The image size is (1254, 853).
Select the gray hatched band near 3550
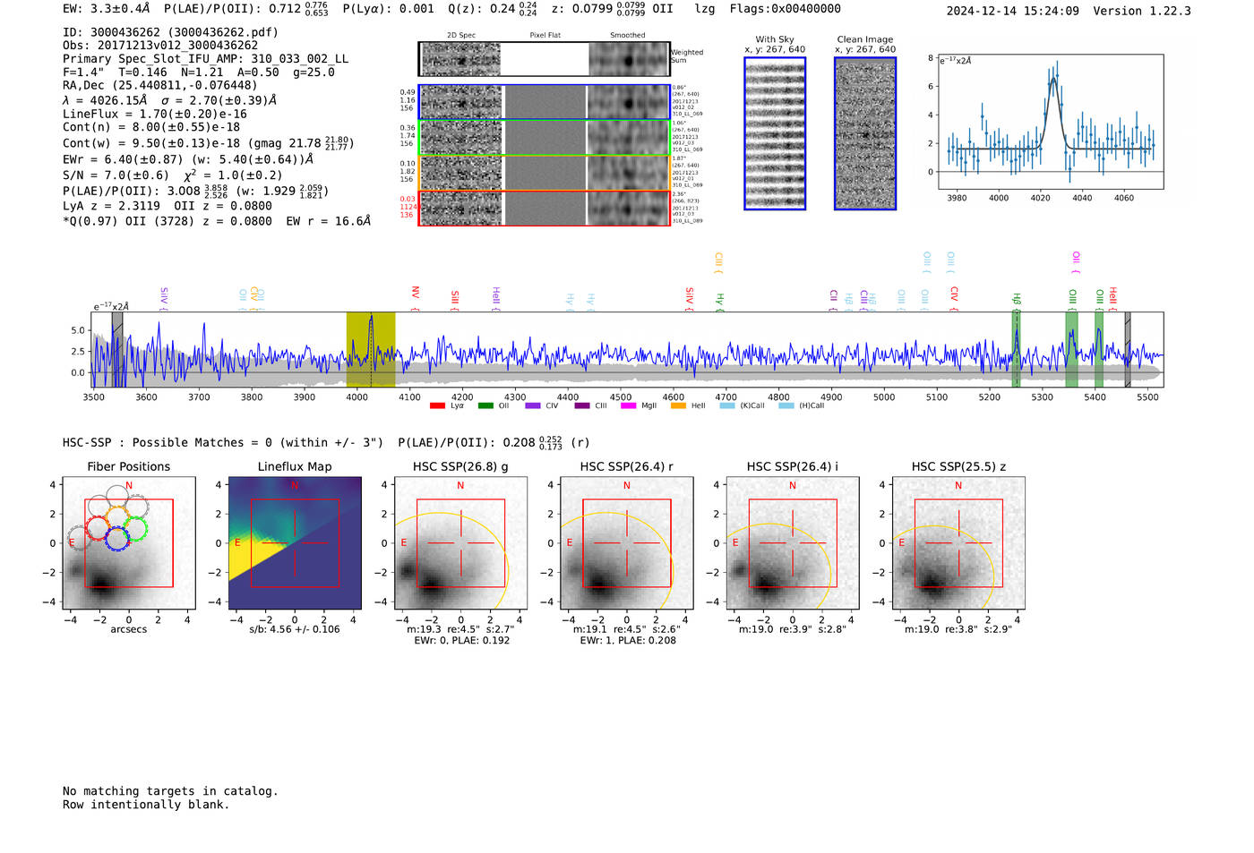pyautogui.click(x=117, y=350)
